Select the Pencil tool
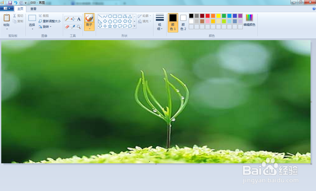The height and width of the screenshot is (191, 316). (x=67, y=19)
